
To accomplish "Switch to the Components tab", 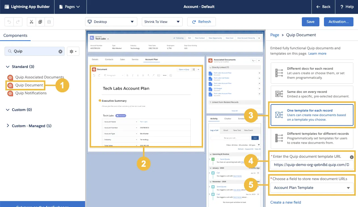I will pyautogui.click(x=15, y=35).
